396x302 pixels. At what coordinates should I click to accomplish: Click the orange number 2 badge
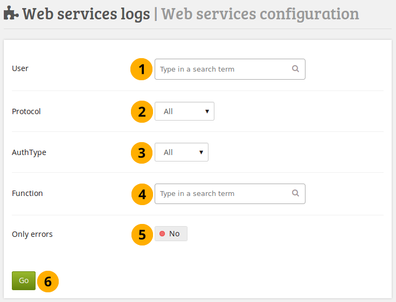click(142, 111)
